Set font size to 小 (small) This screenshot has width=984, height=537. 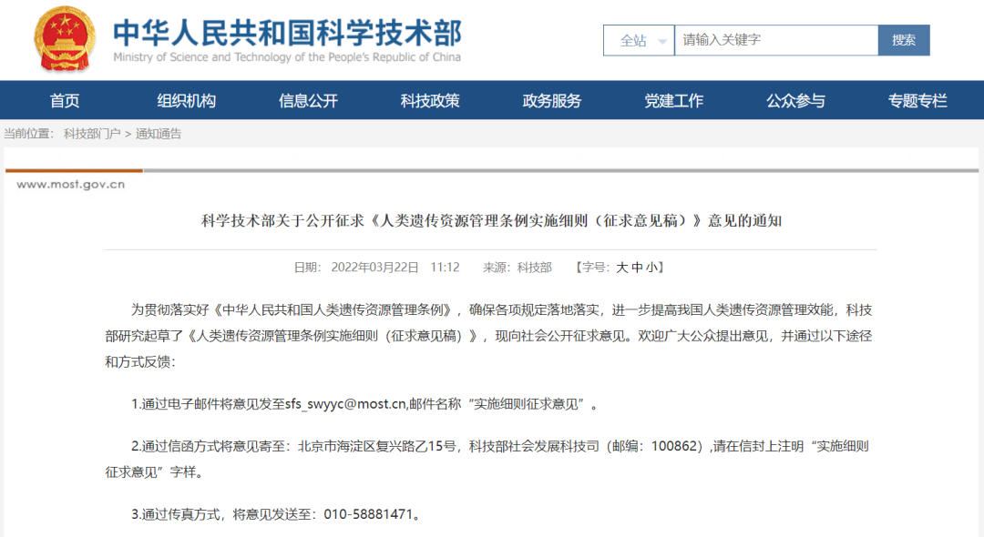pos(651,268)
